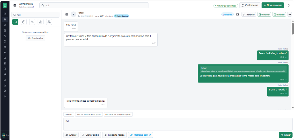Viewport: 294px width, 140px height.
Task: Open the dashboard grid icon in left sidebar
Action: coord(5,14)
